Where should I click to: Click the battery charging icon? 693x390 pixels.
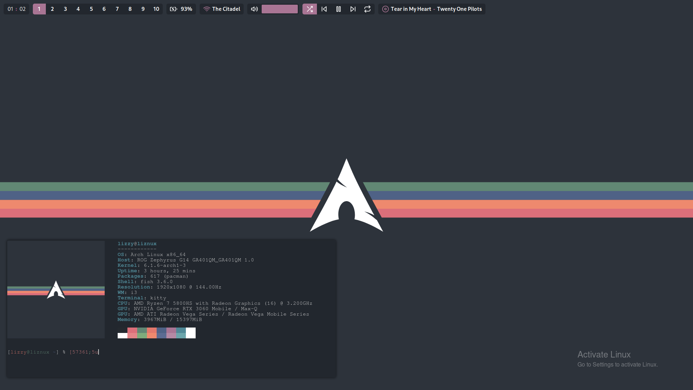click(x=174, y=9)
